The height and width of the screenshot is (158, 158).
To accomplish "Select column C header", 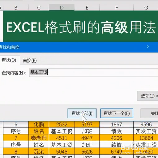I will [x=39, y=8].
